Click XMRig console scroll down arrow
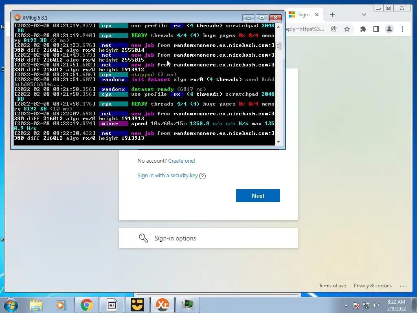The width and height of the screenshot is (417, 313). [x=279, y=142]
